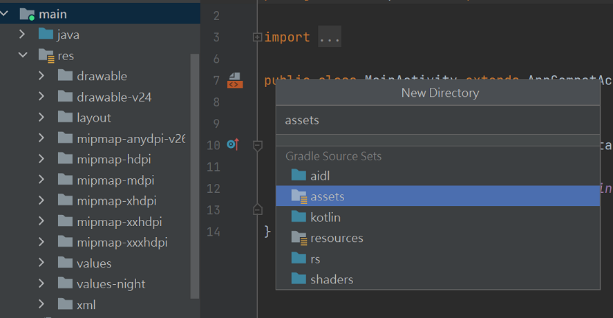Click the main module folder icon
613x318 pixels.
(27, 14)
